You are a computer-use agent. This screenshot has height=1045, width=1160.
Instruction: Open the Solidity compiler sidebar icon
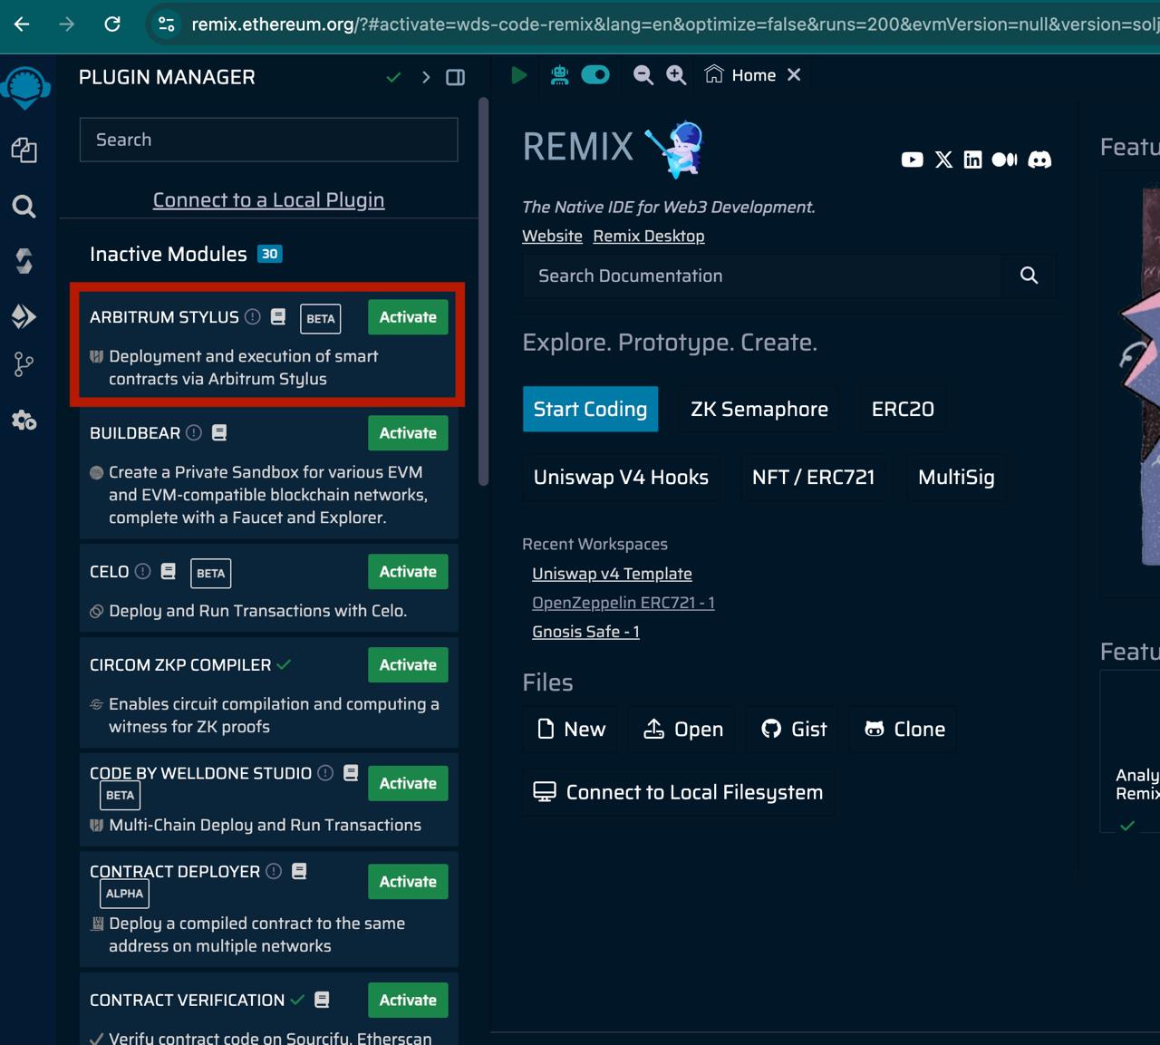pyautogui.click(x=24, y=261)
